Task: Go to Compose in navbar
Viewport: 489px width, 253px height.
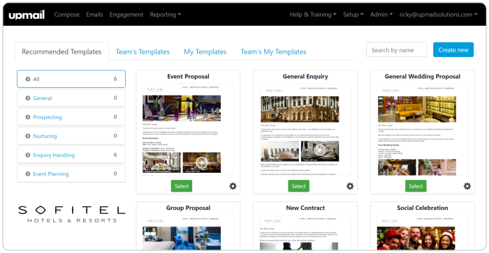Action: pos(67,15)
